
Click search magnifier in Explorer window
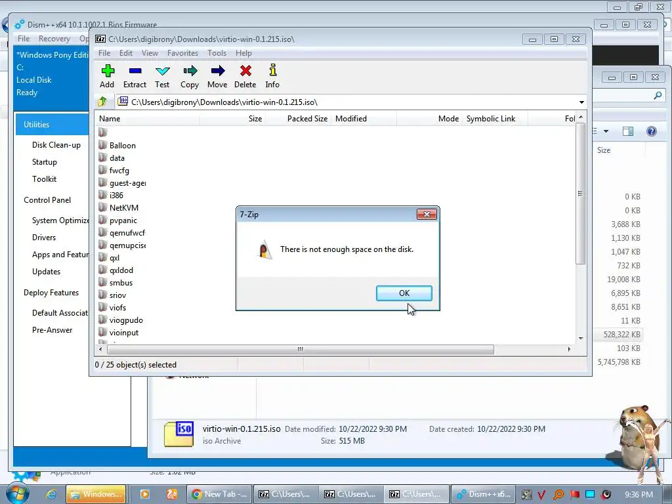(658, 95)
